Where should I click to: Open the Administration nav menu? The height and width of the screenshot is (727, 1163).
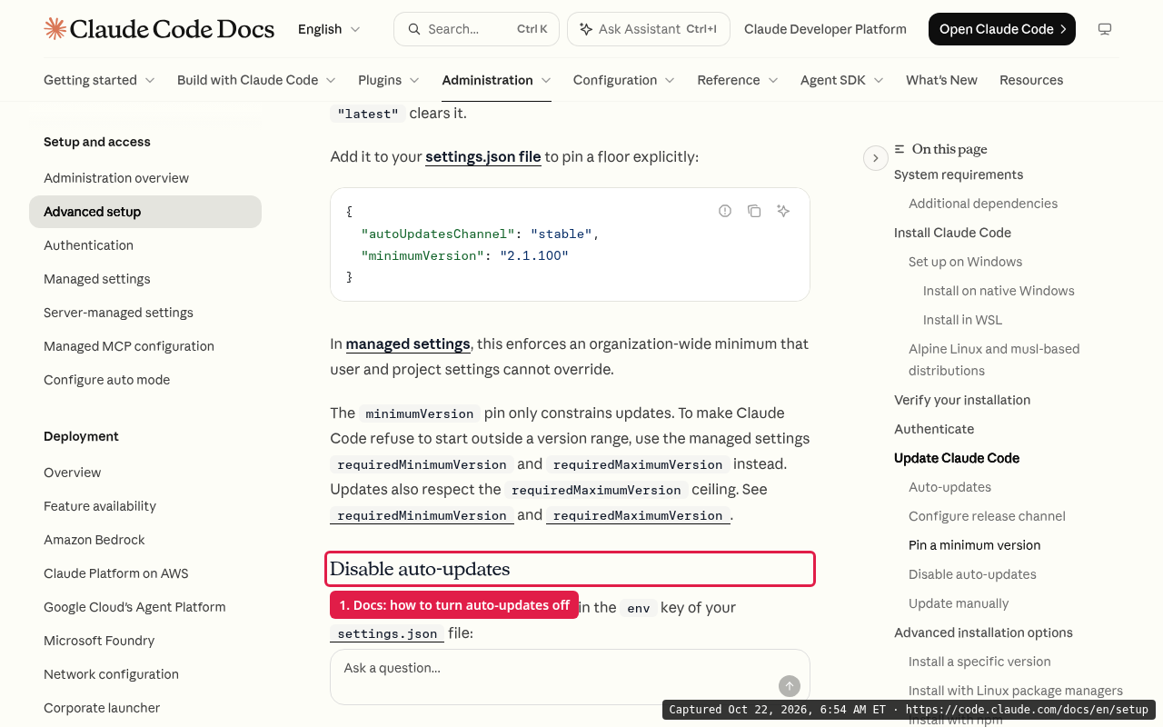[497, 80]
